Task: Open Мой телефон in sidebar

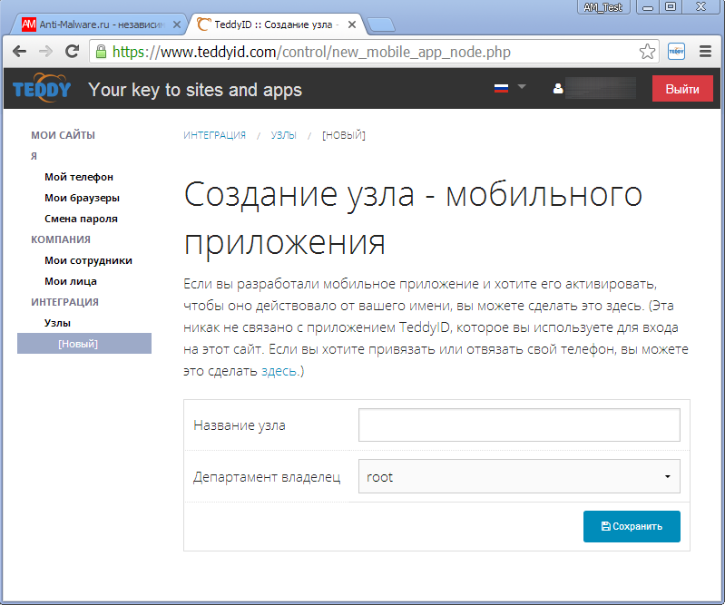Action: (79, 177)
